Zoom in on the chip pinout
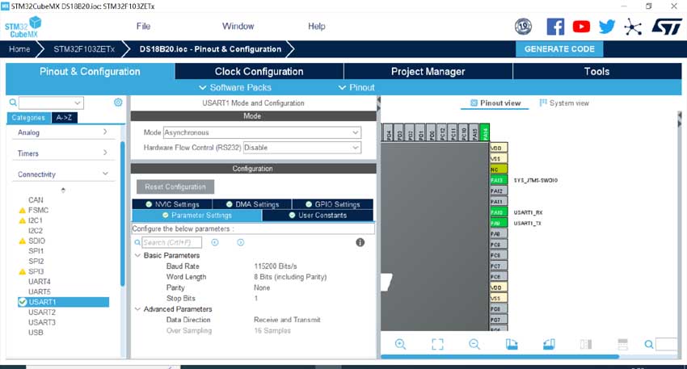This screenshot has width=687, height=369. (400, 344)
